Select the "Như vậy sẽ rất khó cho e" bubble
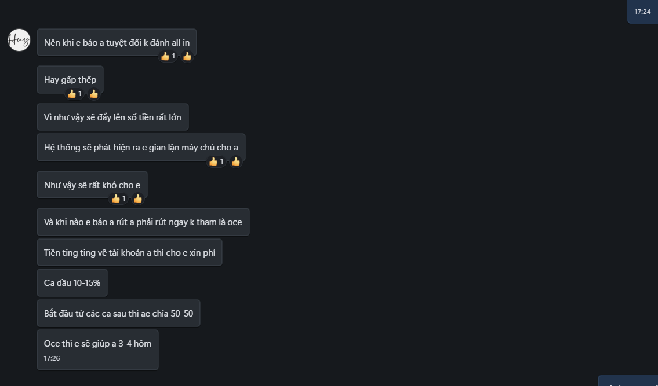658x386 pixels. pyautogui.click(x=92, y=185)
